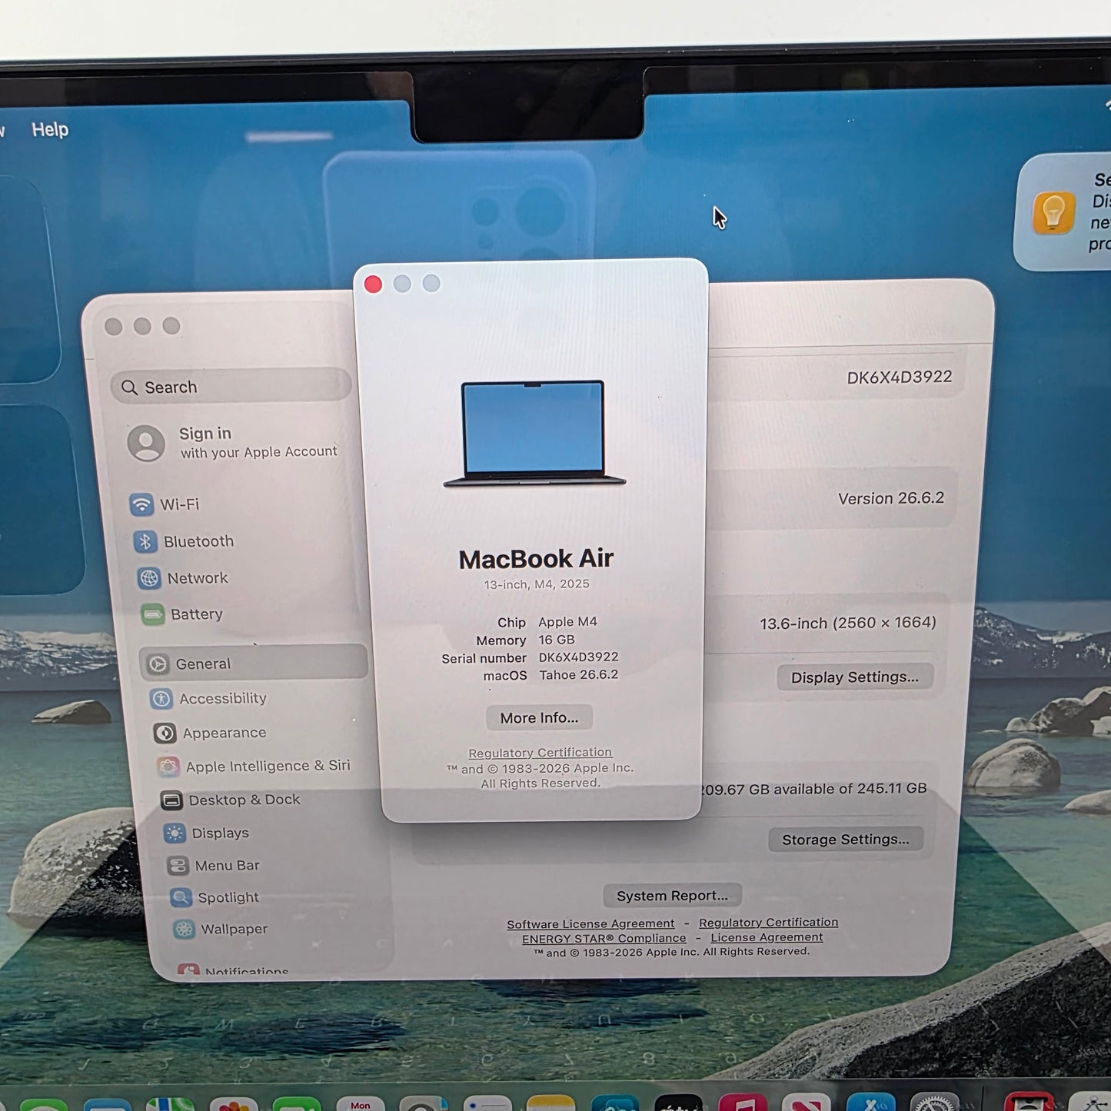The width and height of the screenshot is (1111, 1111).
Task: Open Regulatory Certification link in Settings window
Action: 768,923
